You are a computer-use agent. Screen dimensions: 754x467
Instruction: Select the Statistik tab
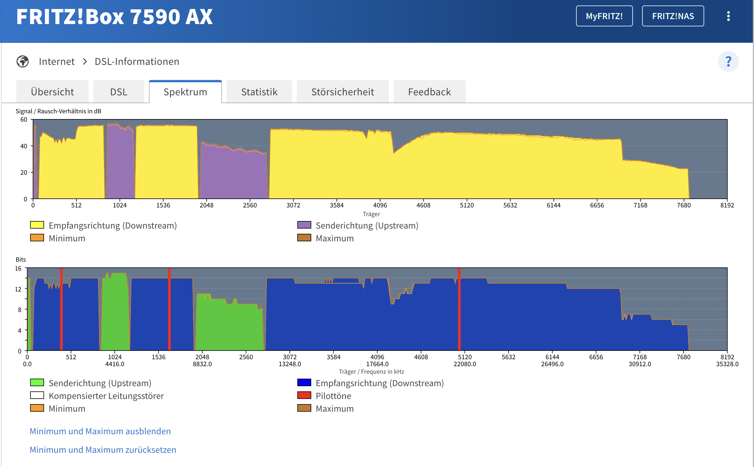[259, 92]
